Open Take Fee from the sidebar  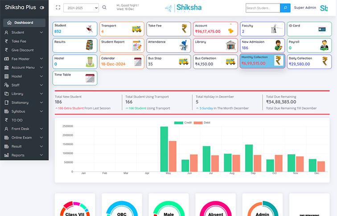pyautogui.click(x=19, y=41)
